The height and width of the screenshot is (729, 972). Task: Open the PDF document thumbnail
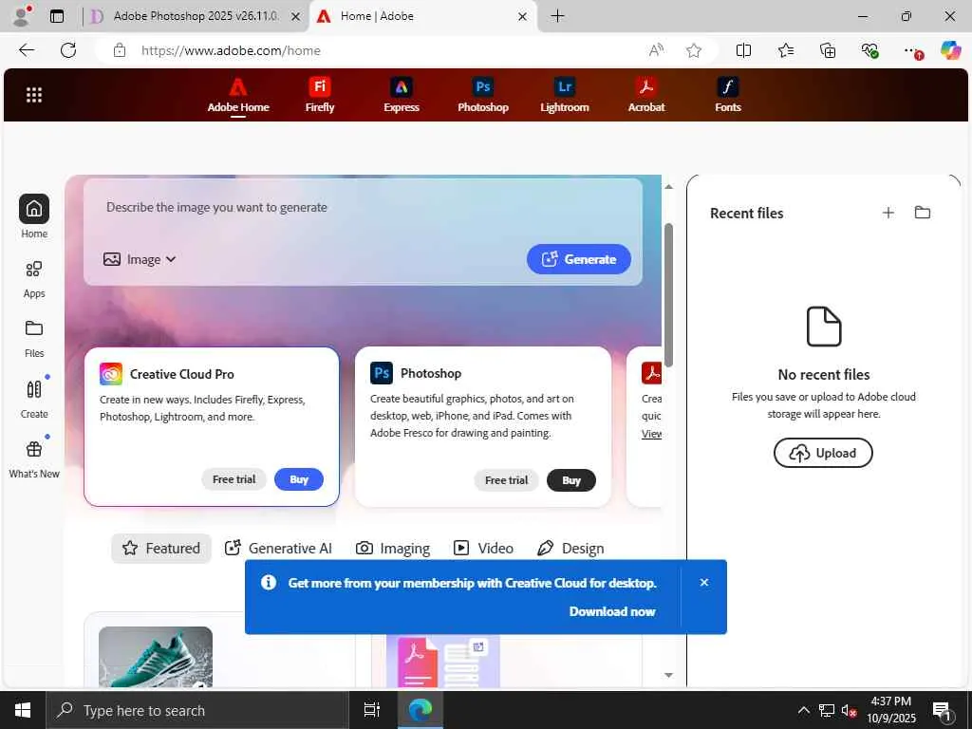tap(442, 660)
